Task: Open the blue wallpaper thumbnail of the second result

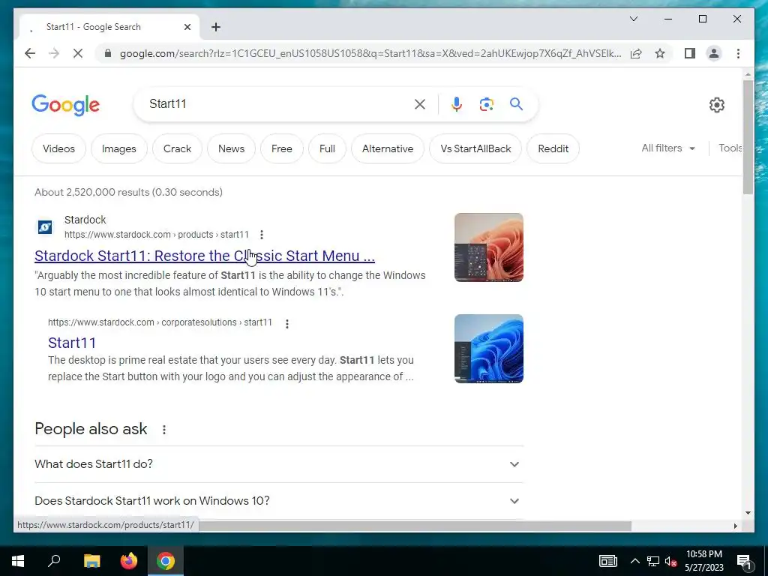Action: click(x=489, y=349)
